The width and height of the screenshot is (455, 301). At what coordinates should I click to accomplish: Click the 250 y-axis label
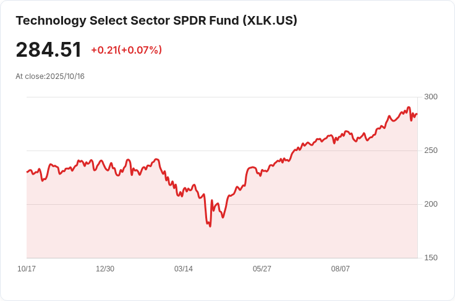(431, 150)
